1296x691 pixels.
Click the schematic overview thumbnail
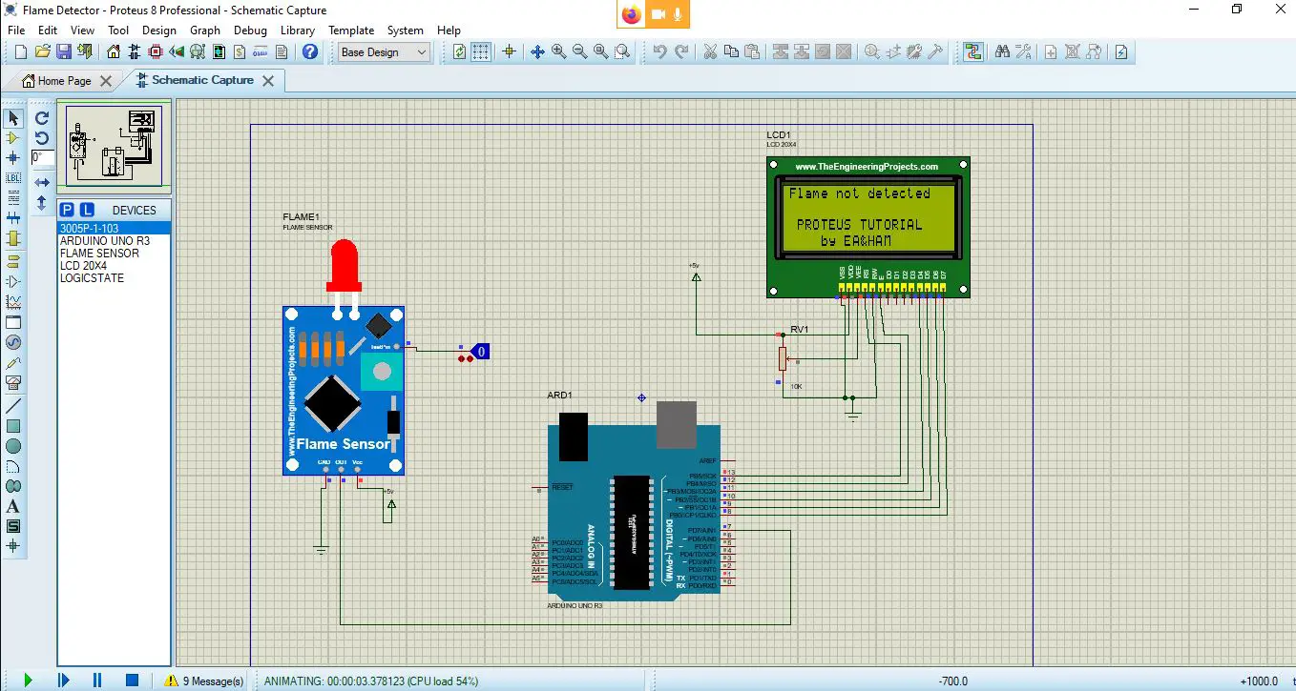(x=114, y=144)
